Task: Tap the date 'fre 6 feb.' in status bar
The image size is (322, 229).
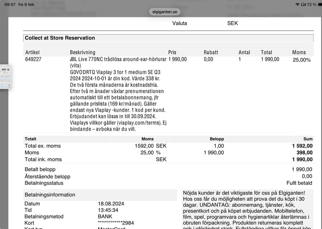Action: click(x=27, y=4)
